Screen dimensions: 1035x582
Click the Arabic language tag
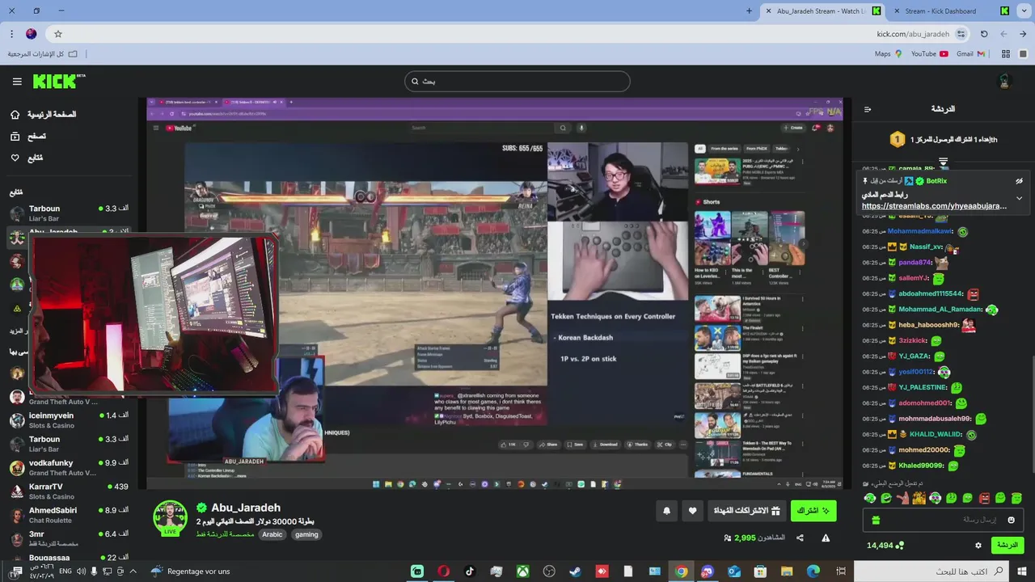(272, 534)
